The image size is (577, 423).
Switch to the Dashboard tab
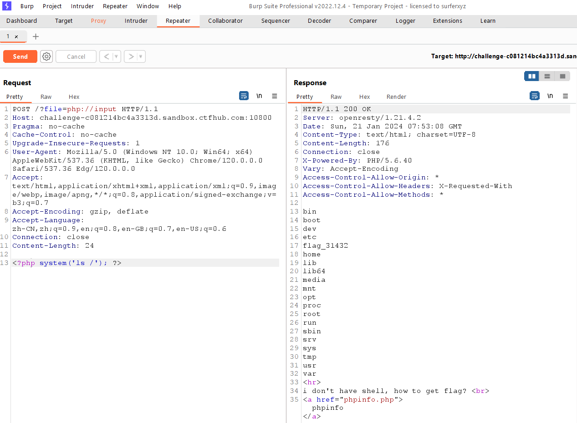point(22,21)
